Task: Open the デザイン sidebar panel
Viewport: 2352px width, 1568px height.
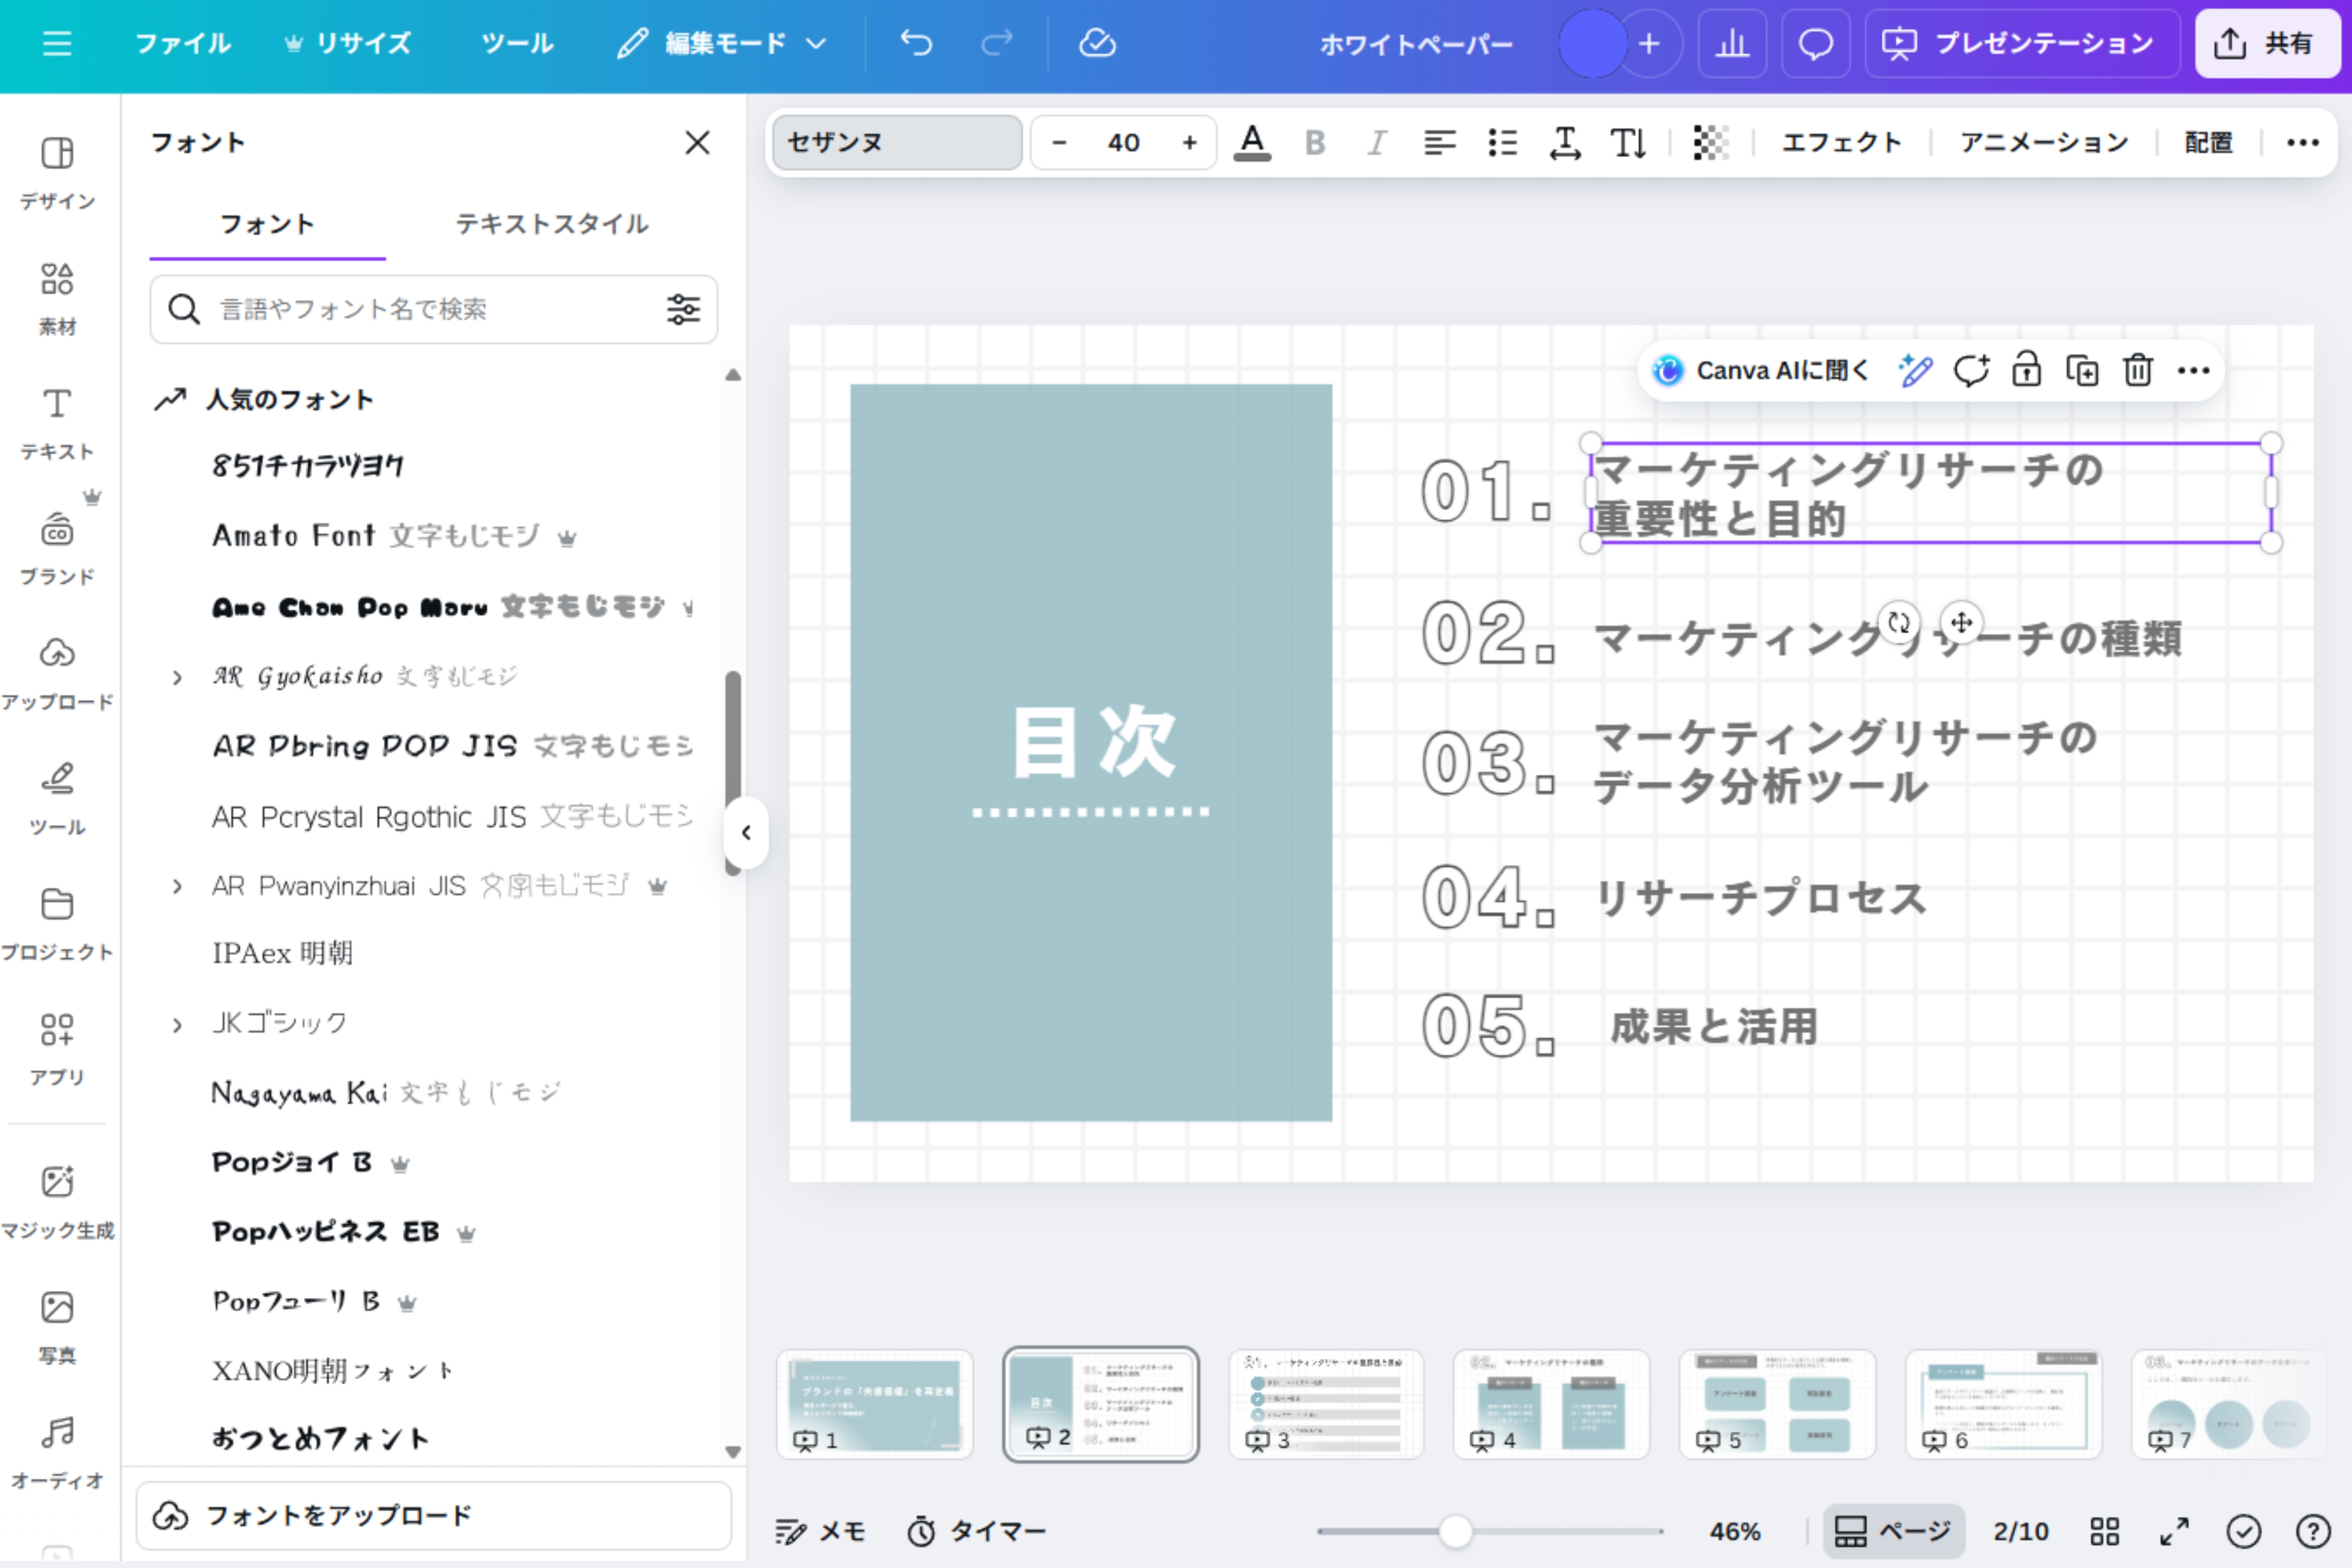Action: point(57,172)
